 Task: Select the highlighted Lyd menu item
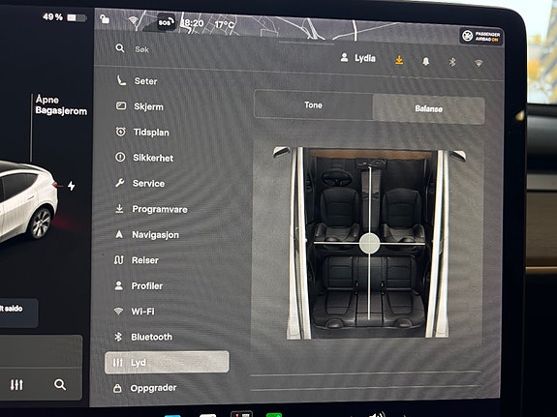coord(167,363)
